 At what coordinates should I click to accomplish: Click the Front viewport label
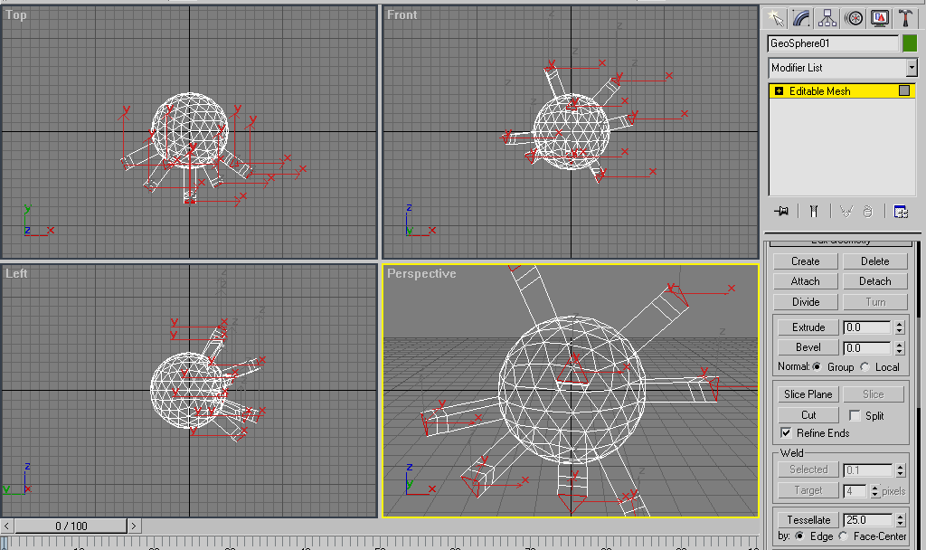pyautogui.click(x=402, y=14)
